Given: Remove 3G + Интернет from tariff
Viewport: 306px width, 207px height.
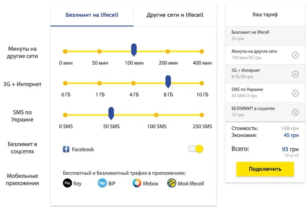Looking at the screenshot, I should click(295, 74).
